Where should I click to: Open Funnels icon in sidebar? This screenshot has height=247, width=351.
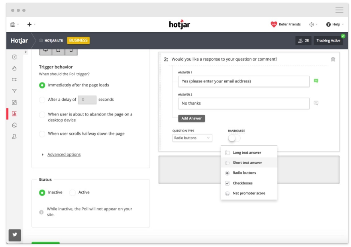(x=14, y=91)
